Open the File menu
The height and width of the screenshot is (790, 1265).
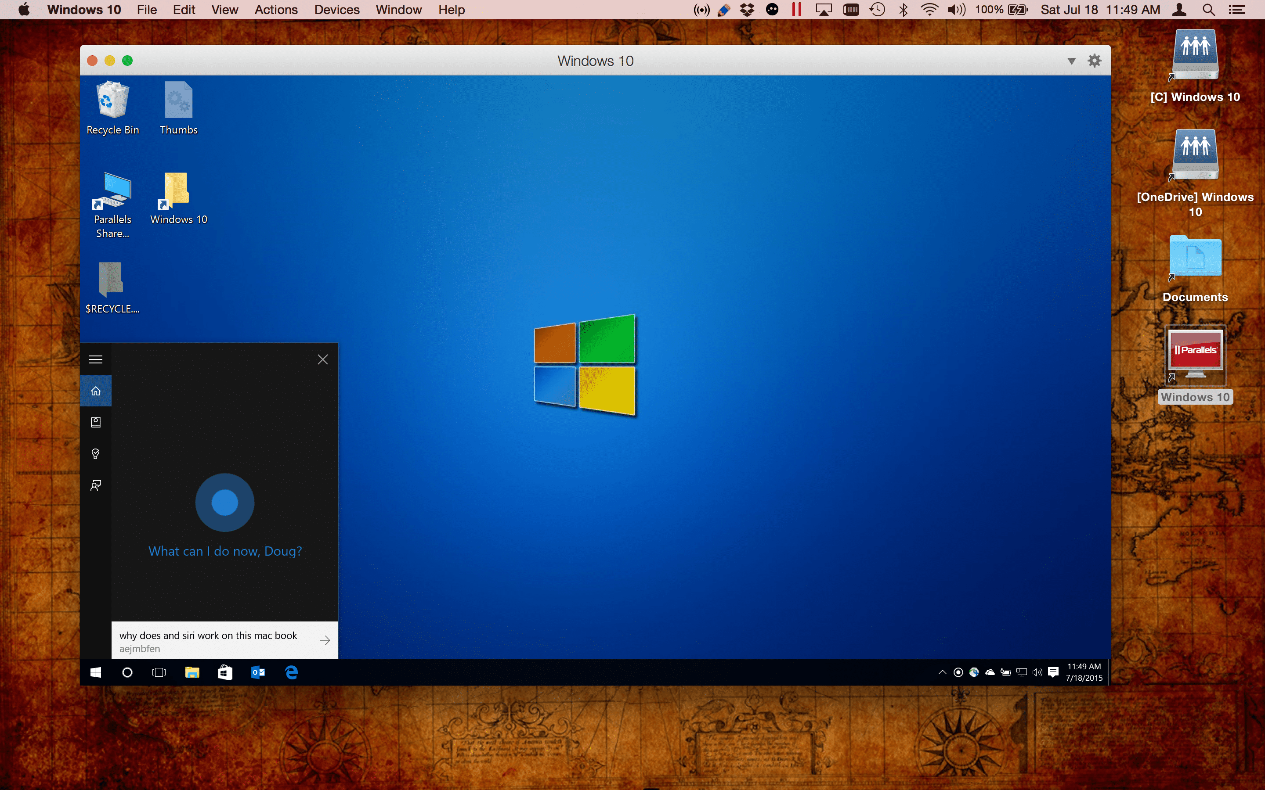click(147, 9)
